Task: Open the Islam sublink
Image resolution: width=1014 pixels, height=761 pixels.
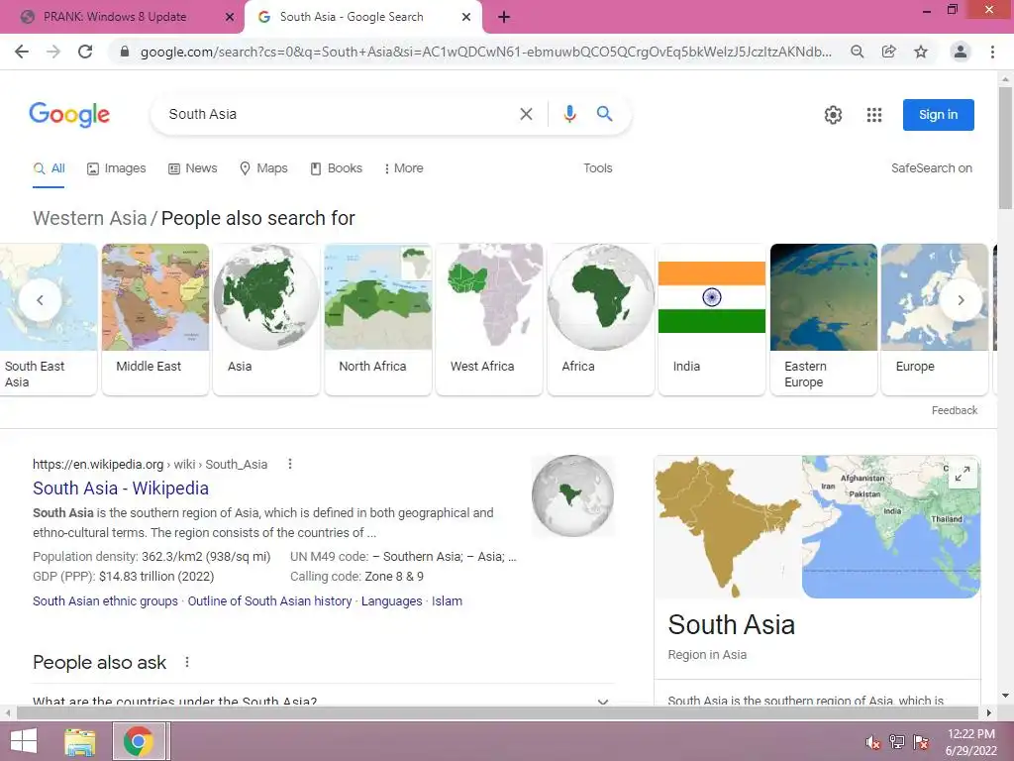Action: click(447, 601)
